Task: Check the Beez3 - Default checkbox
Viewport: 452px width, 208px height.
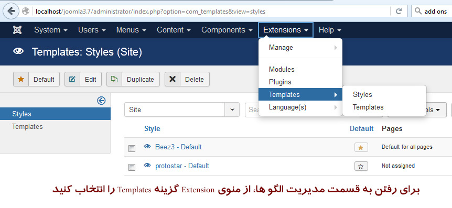Action: [132, 149]
